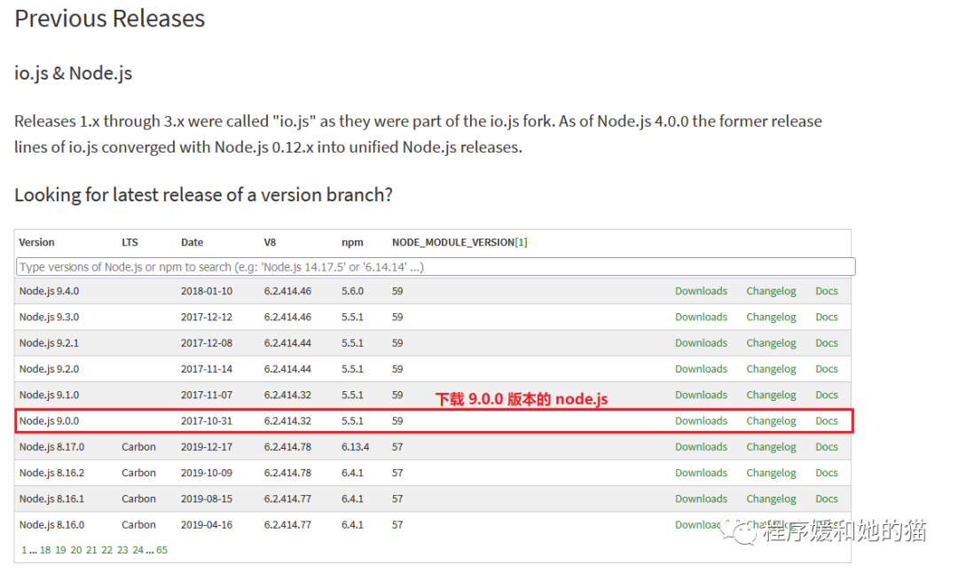Viewport: 958px width, 573px height.
Task: Click the LTS column header
Action: tap(130, 242)
